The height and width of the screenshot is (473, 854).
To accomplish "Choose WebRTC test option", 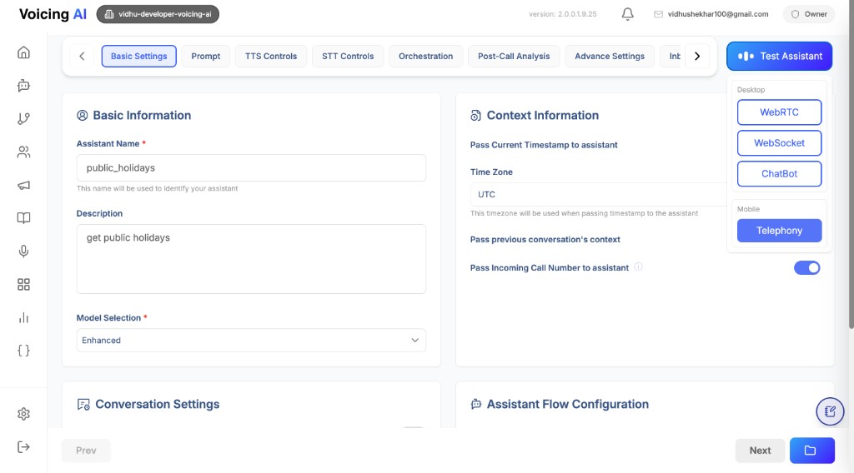I will coord(780,112).
